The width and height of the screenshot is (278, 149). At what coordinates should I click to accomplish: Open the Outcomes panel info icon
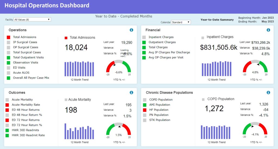point(131,92)
